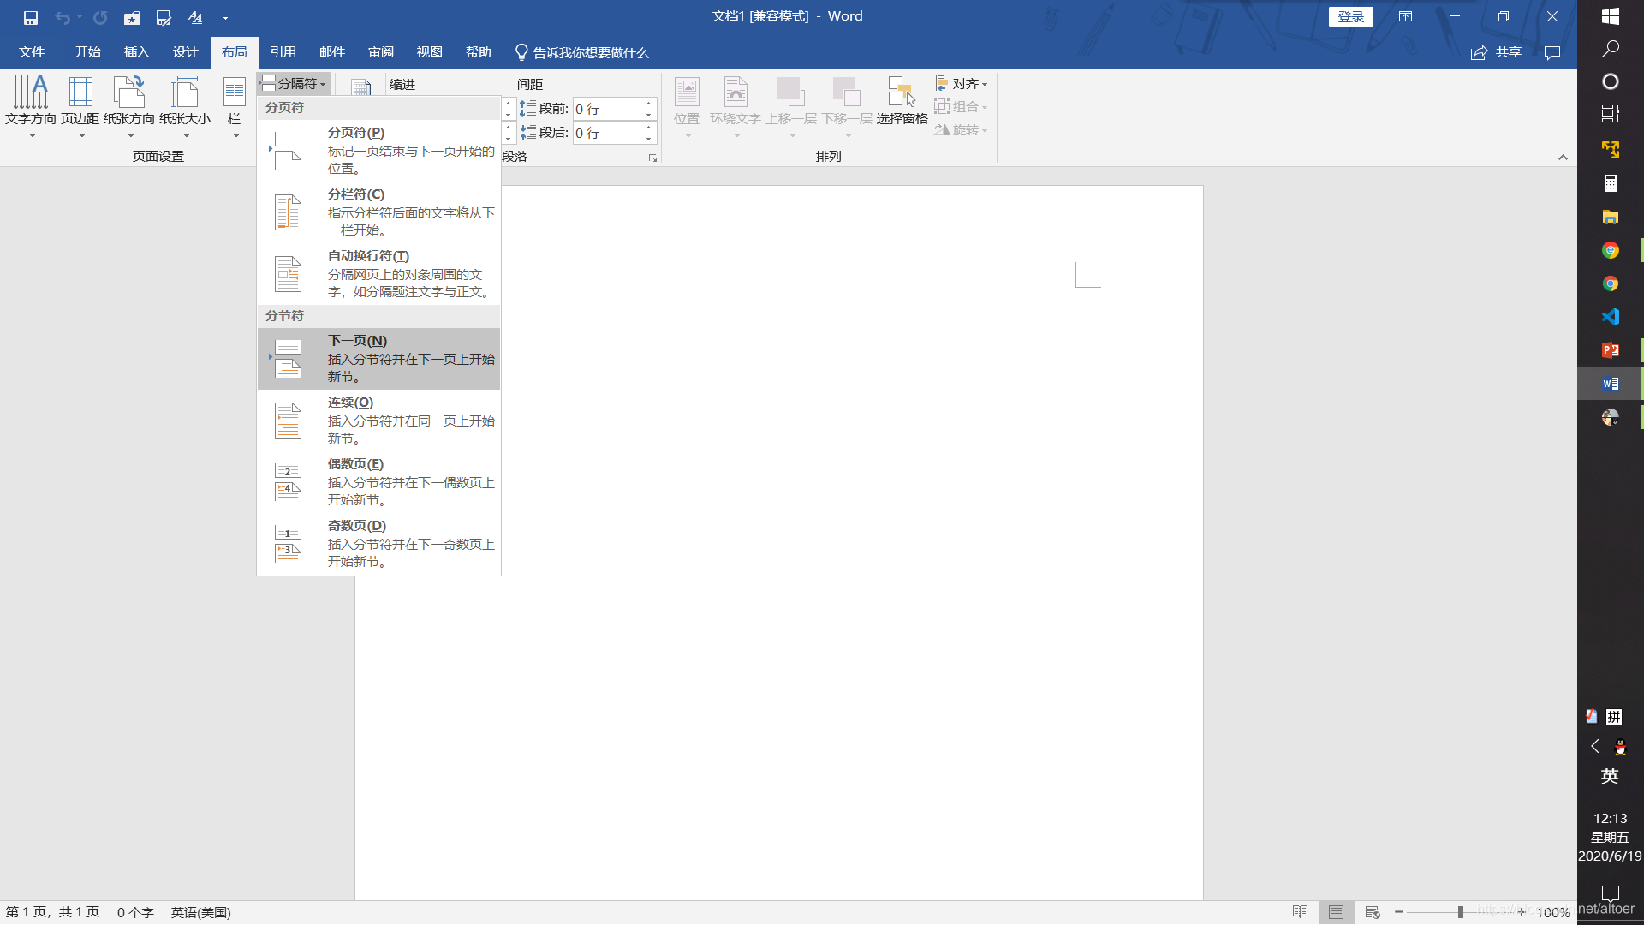Open Windows notification center icon
The width and height of the screenshot is (1644, 925).
(x=1610, y=893)
